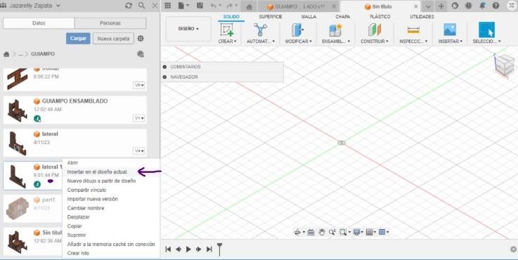Open V1 version dropdown for GUIAMPO ENSAMBLADO
The width and height of the screenshot is (518, 260).
pos(139,118)
